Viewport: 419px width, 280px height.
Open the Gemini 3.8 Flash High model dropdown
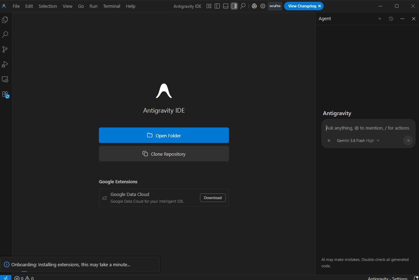(358, 141)
